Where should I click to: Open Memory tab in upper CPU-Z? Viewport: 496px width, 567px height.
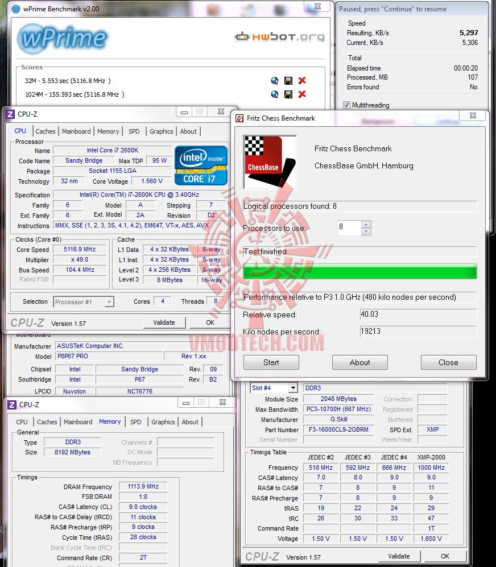108,131
